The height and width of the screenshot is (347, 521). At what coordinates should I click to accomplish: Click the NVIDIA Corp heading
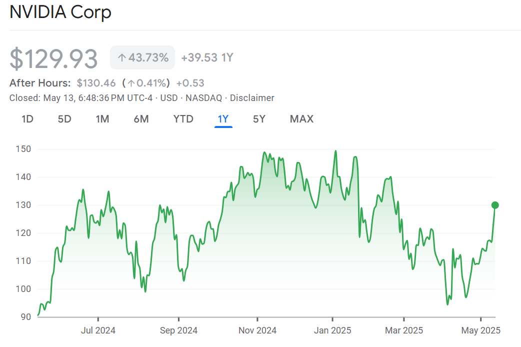(60, 12)
